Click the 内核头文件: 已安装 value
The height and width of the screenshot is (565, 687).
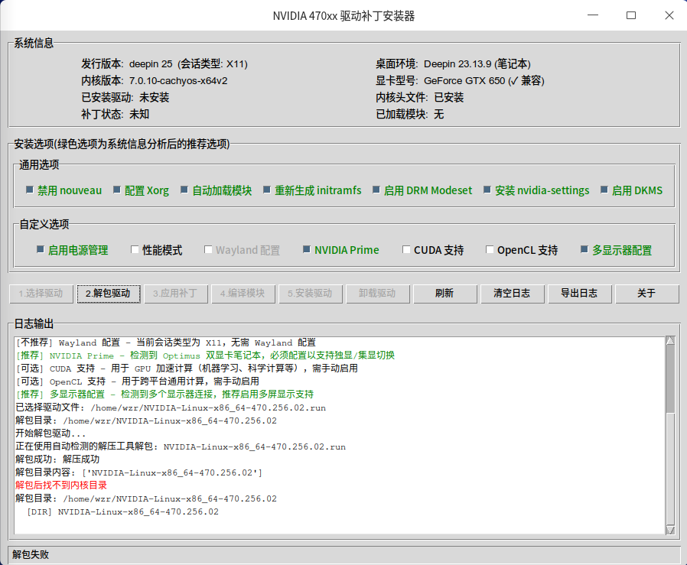click(448, 97)
